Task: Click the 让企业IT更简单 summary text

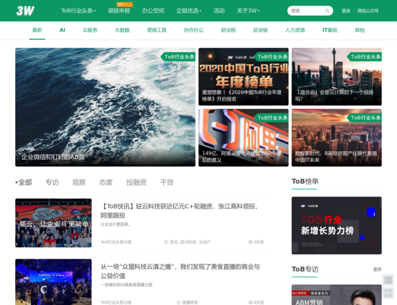Action: tap(115, 224)
